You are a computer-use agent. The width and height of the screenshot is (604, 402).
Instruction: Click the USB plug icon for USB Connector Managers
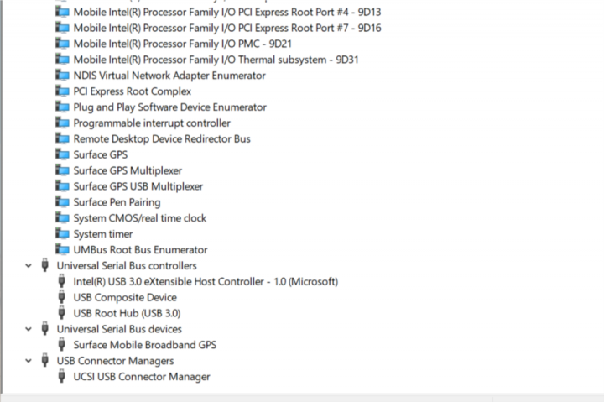coord(45,360)
